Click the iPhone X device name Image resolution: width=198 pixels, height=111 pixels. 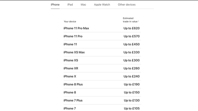click(x=70, y=76)
